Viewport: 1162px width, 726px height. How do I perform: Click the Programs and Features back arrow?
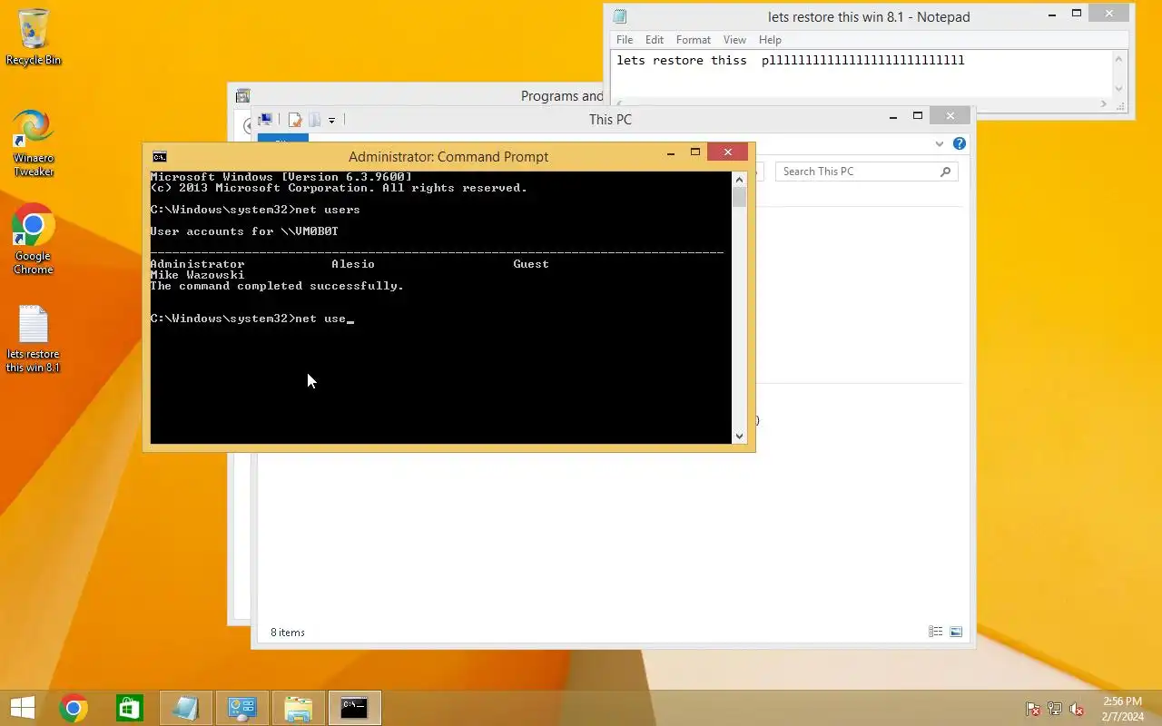(x=247, y=127)
